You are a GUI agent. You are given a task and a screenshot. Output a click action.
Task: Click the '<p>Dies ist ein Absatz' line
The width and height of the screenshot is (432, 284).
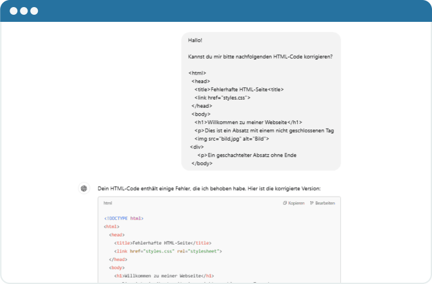(264, 130)
